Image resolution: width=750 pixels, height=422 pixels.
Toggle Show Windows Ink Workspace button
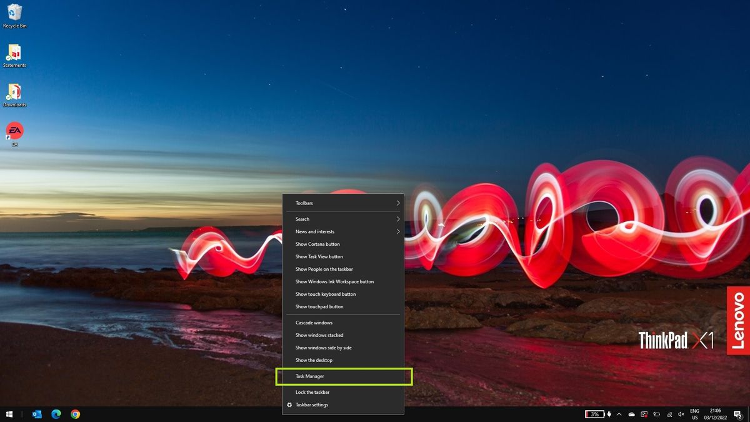click(x=342, y=282)
